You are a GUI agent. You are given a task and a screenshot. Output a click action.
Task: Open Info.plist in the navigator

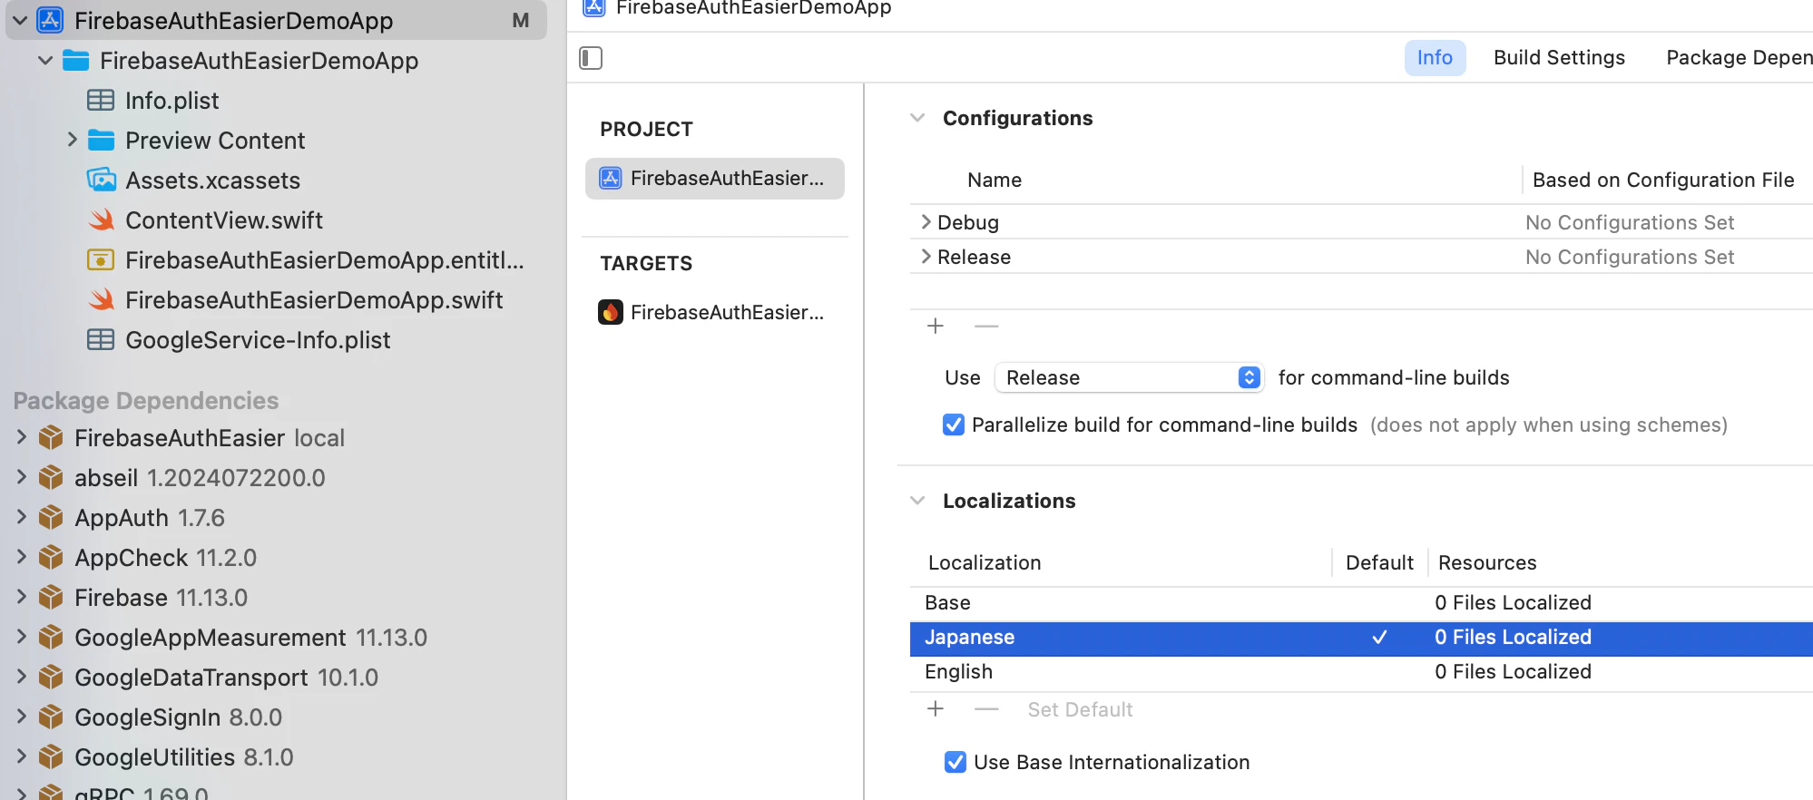coord(172,101)
